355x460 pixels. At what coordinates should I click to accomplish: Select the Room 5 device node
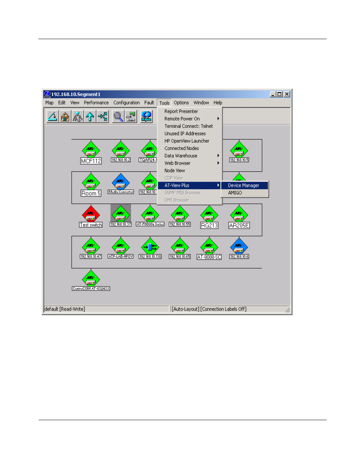coord(91,185)
